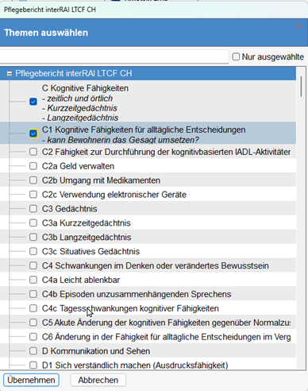Image resolution: width=308 pixels, height=391 pixels.
Task: Click the Abbrechen button
Action: tap(98, 380)
